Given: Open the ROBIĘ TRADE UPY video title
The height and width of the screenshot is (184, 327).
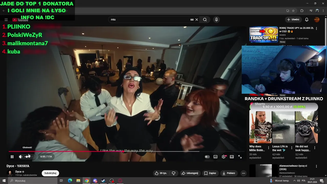Looking at the screenshot, I should pos(296,30).
